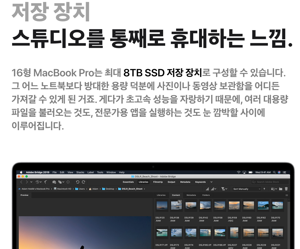Screen dimensions: 300x249
Task: Open the File menu
Action: (54, 172)
